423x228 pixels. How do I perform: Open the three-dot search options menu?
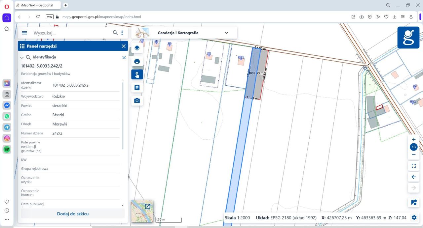[x=122, y=33]
